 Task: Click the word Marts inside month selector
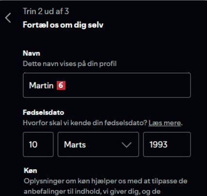(75, 145)
